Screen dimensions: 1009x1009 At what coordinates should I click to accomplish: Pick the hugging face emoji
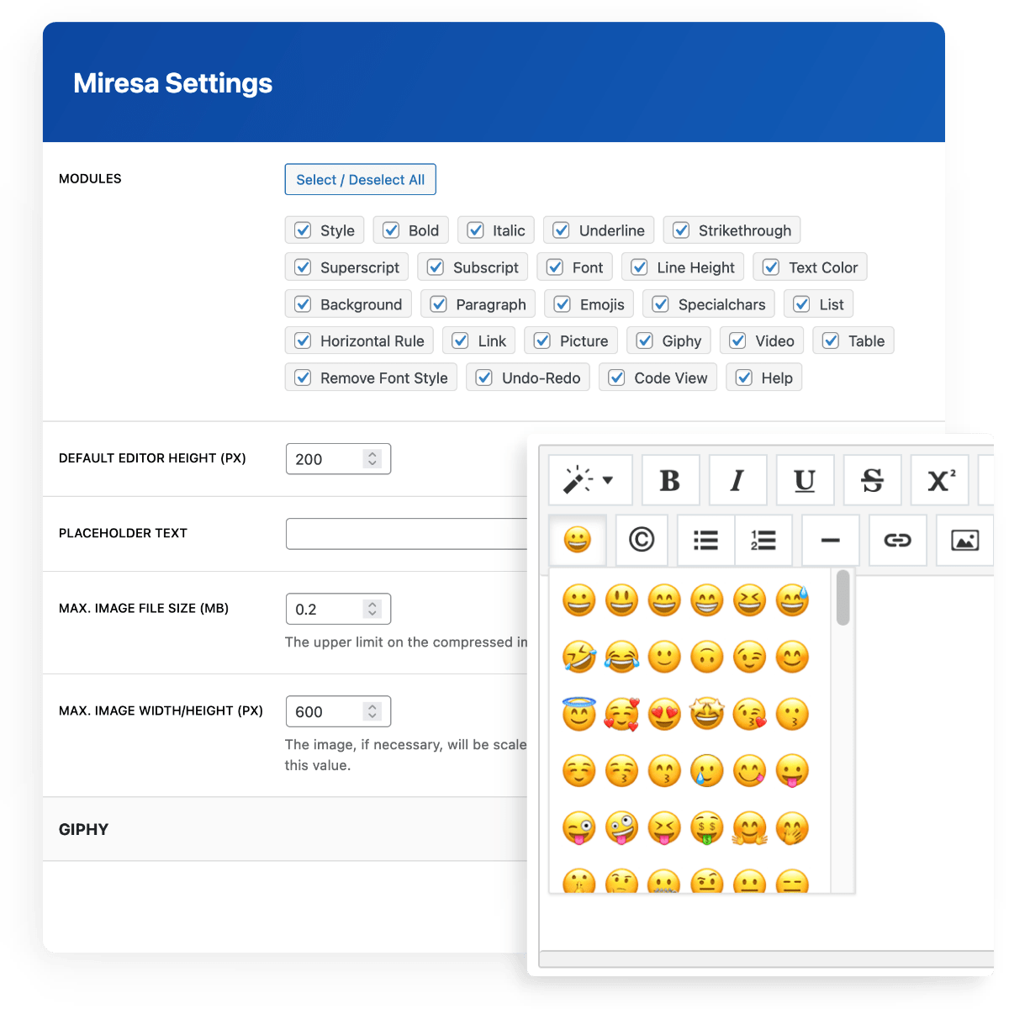(x=750, y=828)
